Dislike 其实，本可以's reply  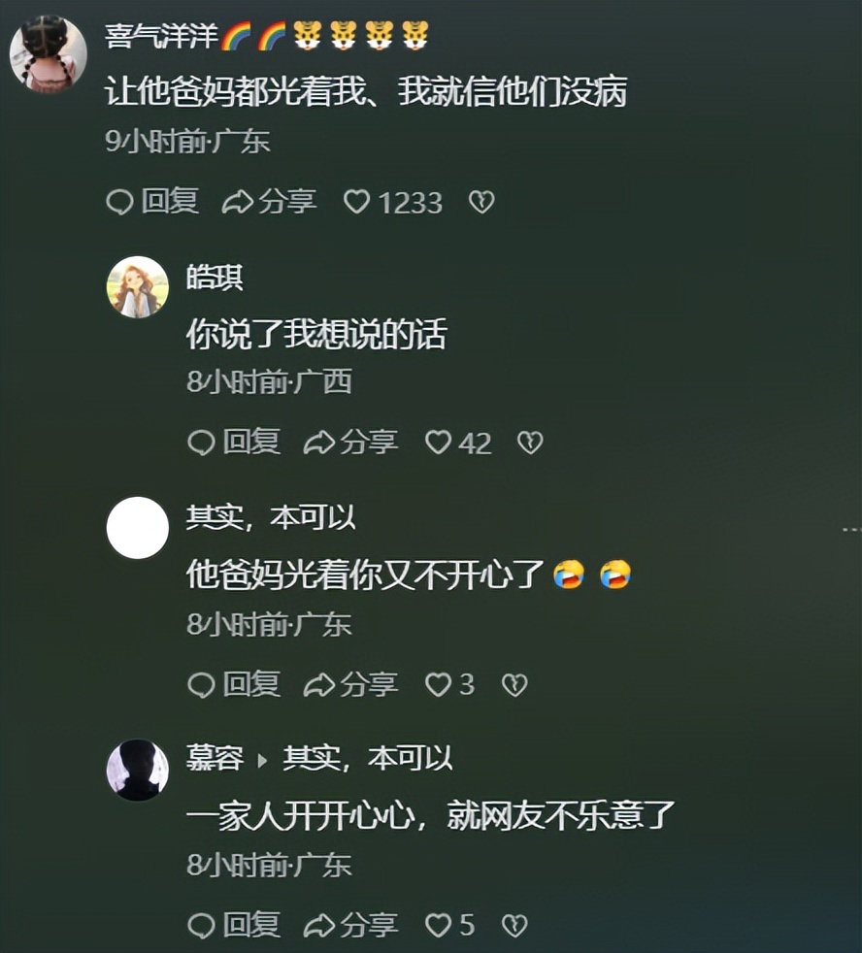click(x=514, y=685)
